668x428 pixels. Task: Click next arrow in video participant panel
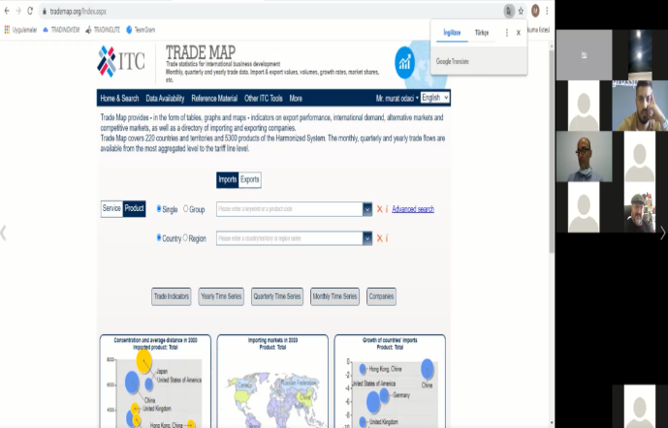tap(662, 233)
